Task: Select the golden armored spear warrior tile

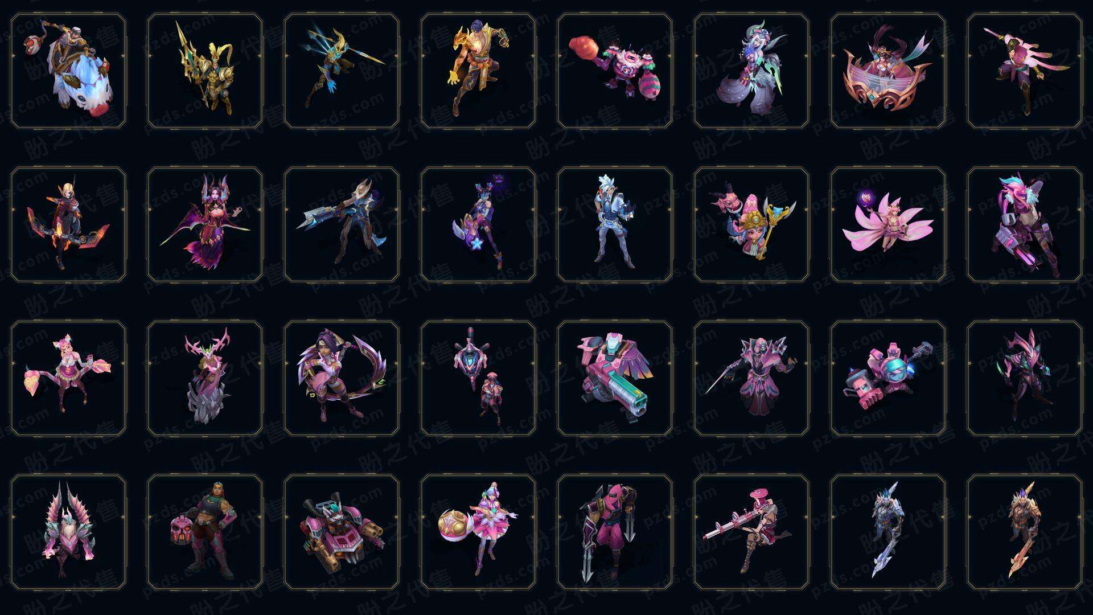Action: tap(205, 71)
